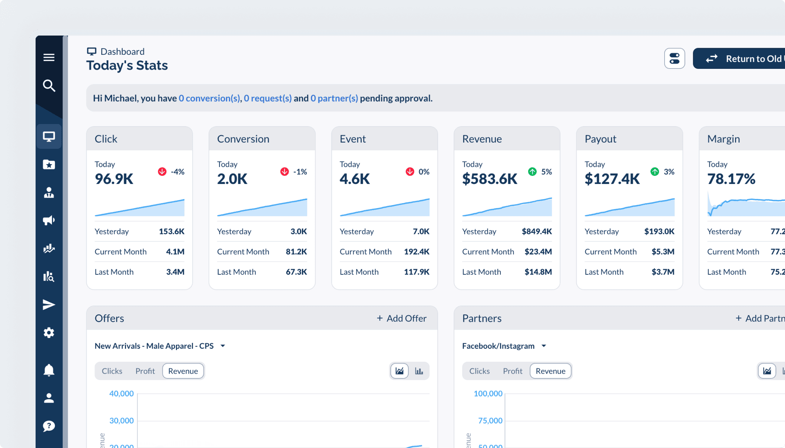
Task: Open the help chat bubble icon
Action: pos(49,426)
